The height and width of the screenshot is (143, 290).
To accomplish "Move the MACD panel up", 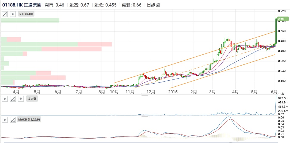I will click(x=5, y=120).
